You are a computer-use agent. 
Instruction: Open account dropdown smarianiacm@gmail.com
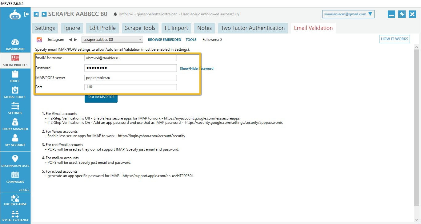click(348, 14)
